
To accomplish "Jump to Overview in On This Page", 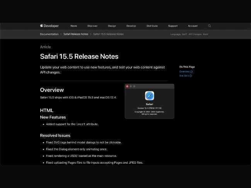I will (x=186, y=72).
